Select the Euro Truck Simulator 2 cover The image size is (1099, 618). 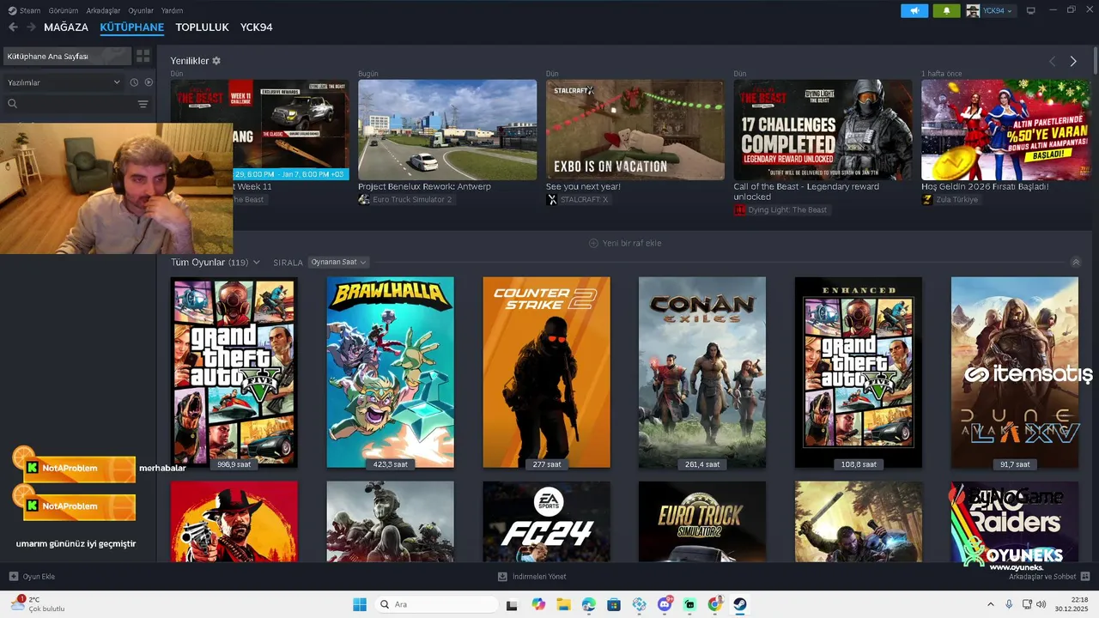(x=702, y=521)
